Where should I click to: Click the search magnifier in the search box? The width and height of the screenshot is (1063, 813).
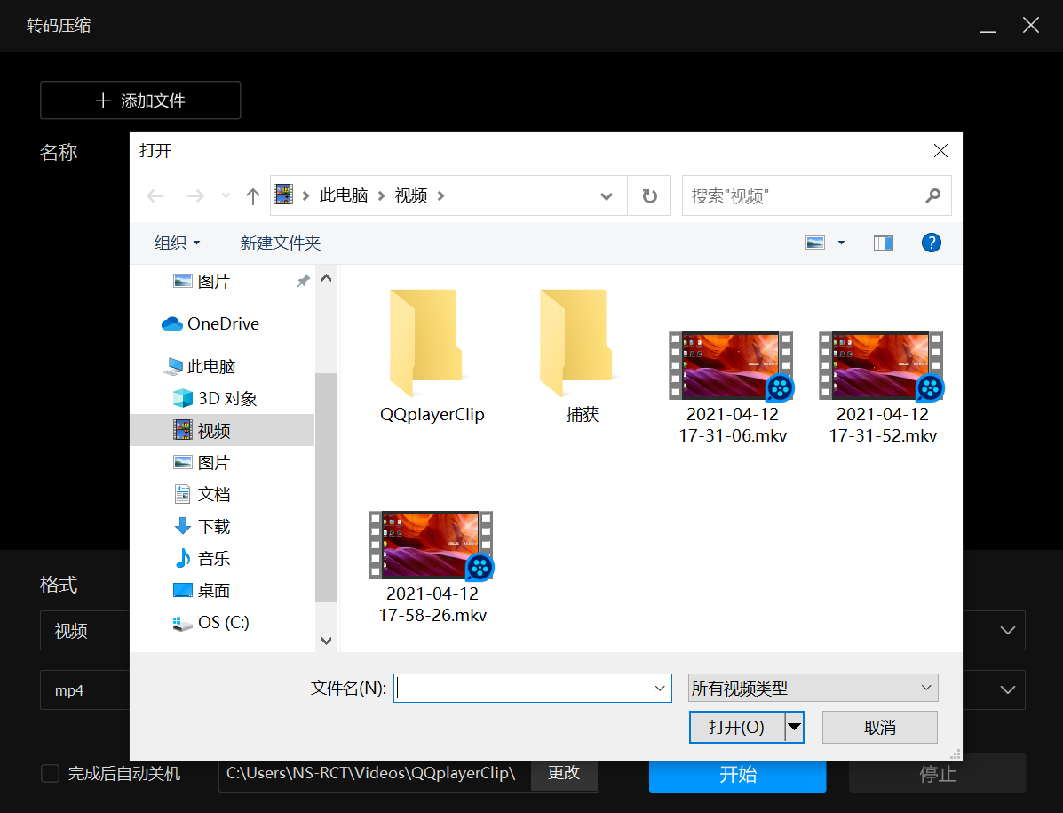click(932, 195)
